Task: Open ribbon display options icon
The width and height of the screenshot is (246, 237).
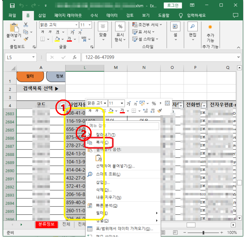Action: 192,5
